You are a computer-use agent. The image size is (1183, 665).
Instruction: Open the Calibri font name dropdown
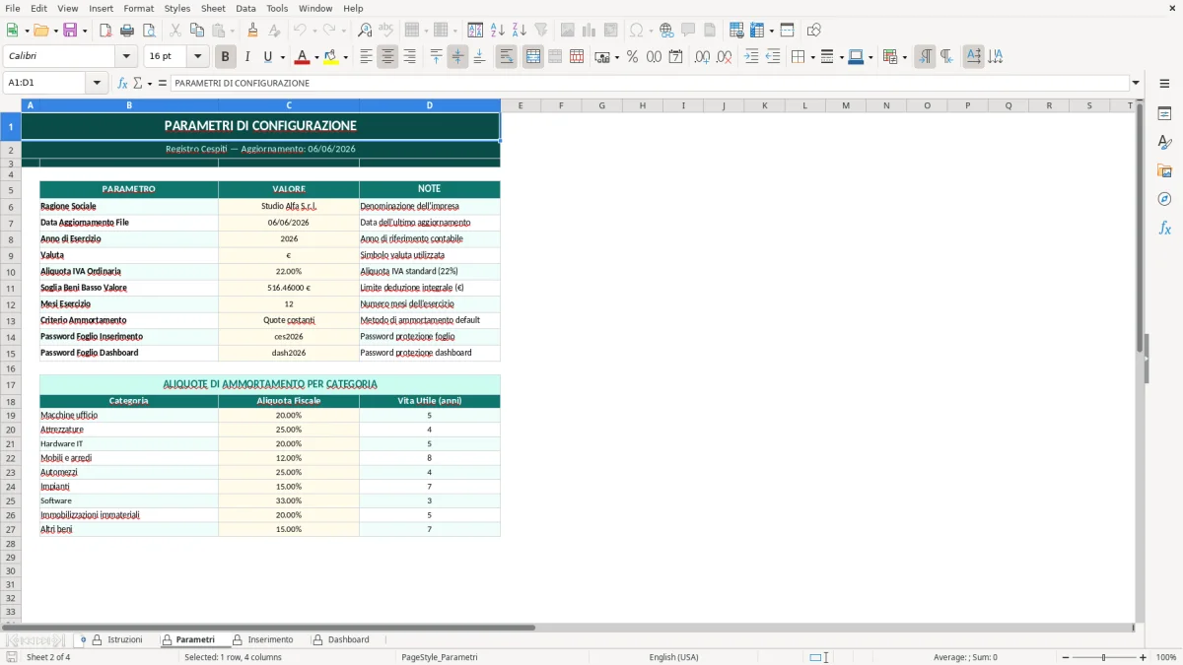pyautogui.click(x=125, y=57)
